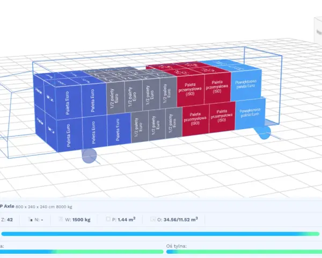Click the N: - value
This screenshot has height=258, width=322.
pyautogui.click(x=39, y=219)
